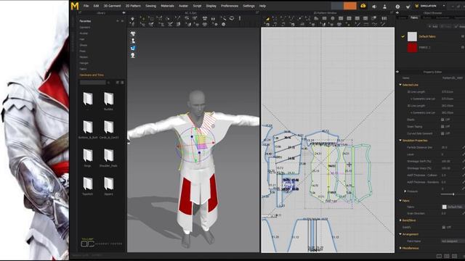Viewport: 465px width, 261px height.
Task: Open the 3D Garment menu
Action: point(112,6)
